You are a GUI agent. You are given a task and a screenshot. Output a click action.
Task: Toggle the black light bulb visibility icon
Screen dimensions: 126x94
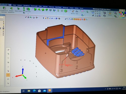click(43, 18)
